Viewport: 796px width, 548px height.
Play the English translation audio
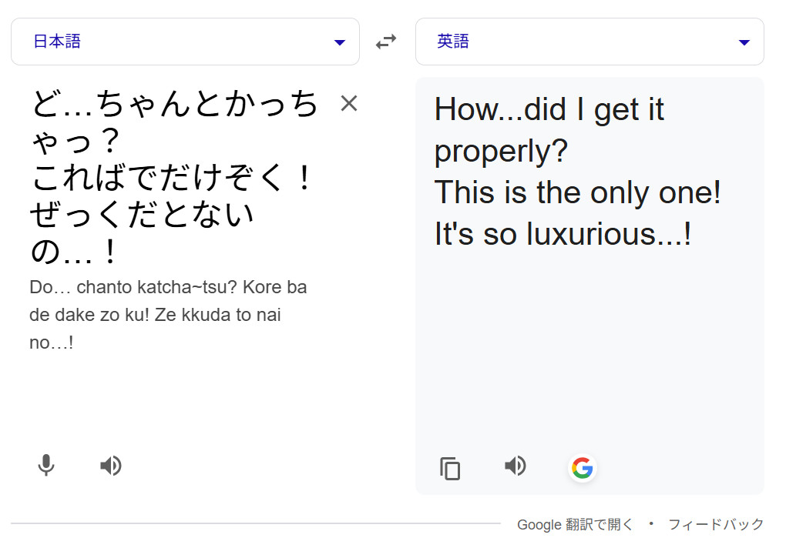point(515,466)
